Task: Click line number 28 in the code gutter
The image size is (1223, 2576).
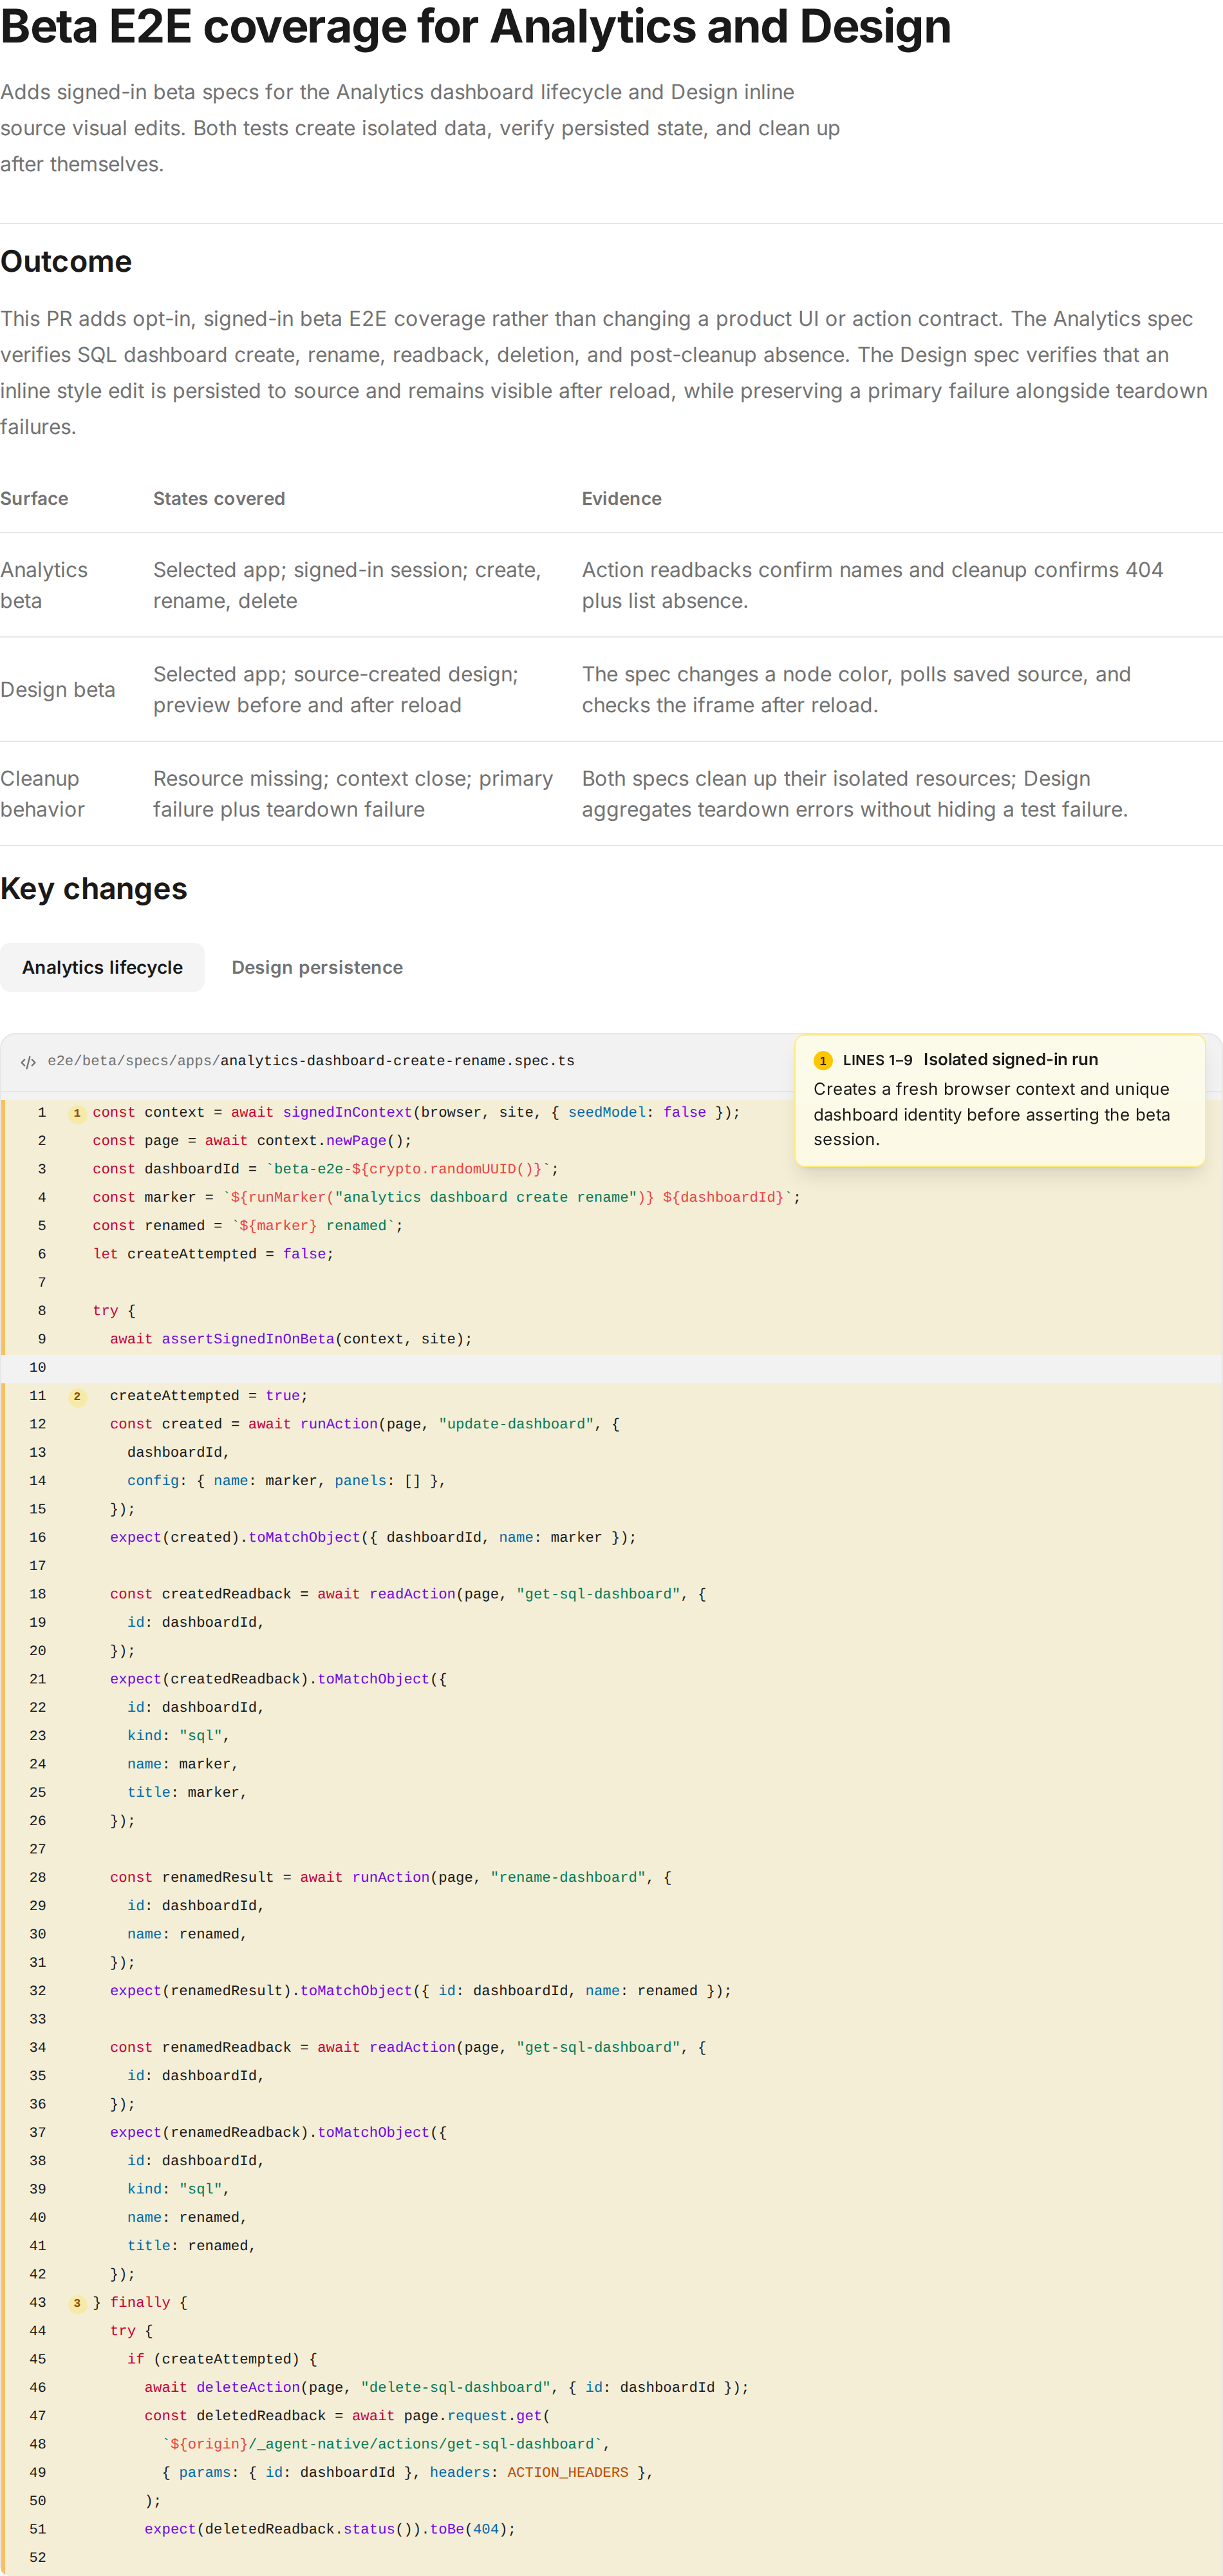Action: [38, 1878]
